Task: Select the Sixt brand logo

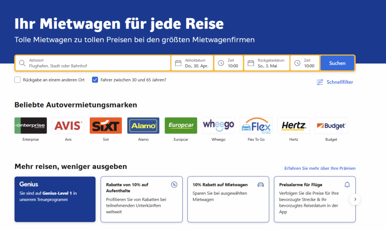Action: pos(106,126)
